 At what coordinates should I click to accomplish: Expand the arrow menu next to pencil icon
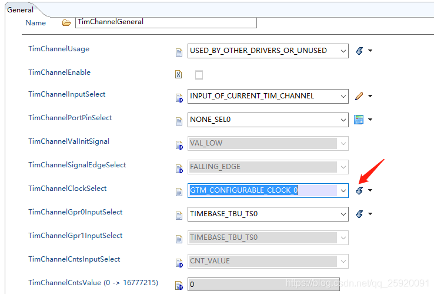pyautogui.click(x=370, y=96)
